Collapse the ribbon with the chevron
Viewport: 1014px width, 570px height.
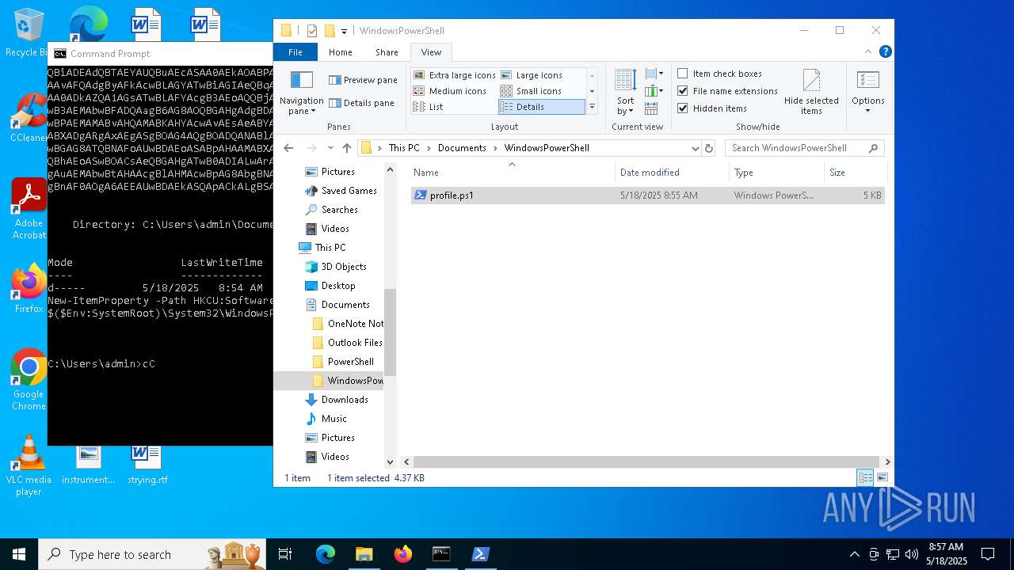pos(869,52)
